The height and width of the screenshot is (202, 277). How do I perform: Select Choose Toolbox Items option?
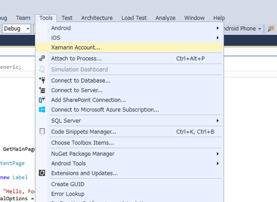pyautogui.click(x=82, y=142)
